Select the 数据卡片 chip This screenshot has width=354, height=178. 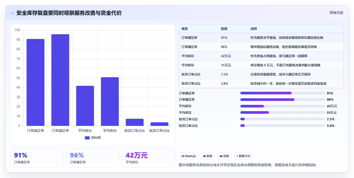tap(243, 156)
